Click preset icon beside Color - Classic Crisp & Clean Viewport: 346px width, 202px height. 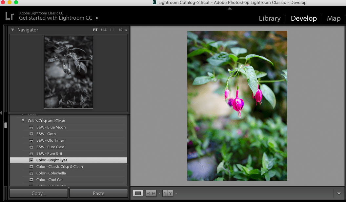pyautogui.click(x=31, y=167)
